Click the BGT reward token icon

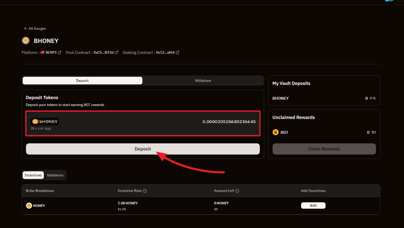(x=276, y=132)
